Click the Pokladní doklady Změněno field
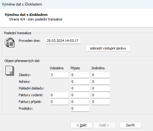 coord(101,89)
